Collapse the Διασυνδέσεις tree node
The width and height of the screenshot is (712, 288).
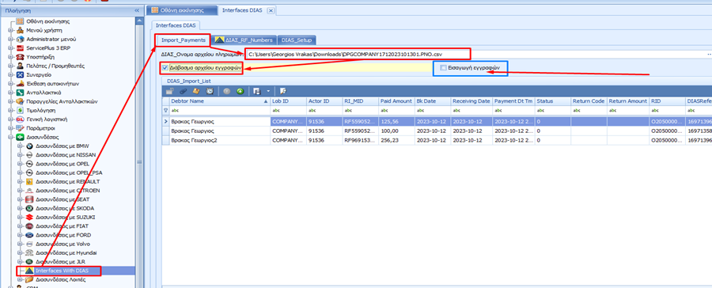click(x=10, y=137)
